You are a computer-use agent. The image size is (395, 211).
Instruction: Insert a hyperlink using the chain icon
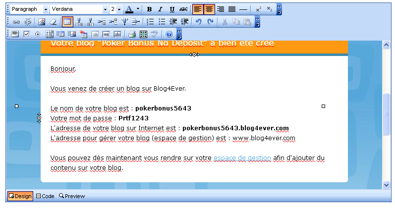point(16,22)
